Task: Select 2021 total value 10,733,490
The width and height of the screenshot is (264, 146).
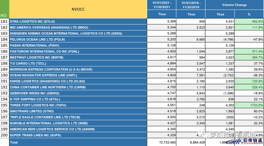Action: pyautogui.click(x=162, y=142)
